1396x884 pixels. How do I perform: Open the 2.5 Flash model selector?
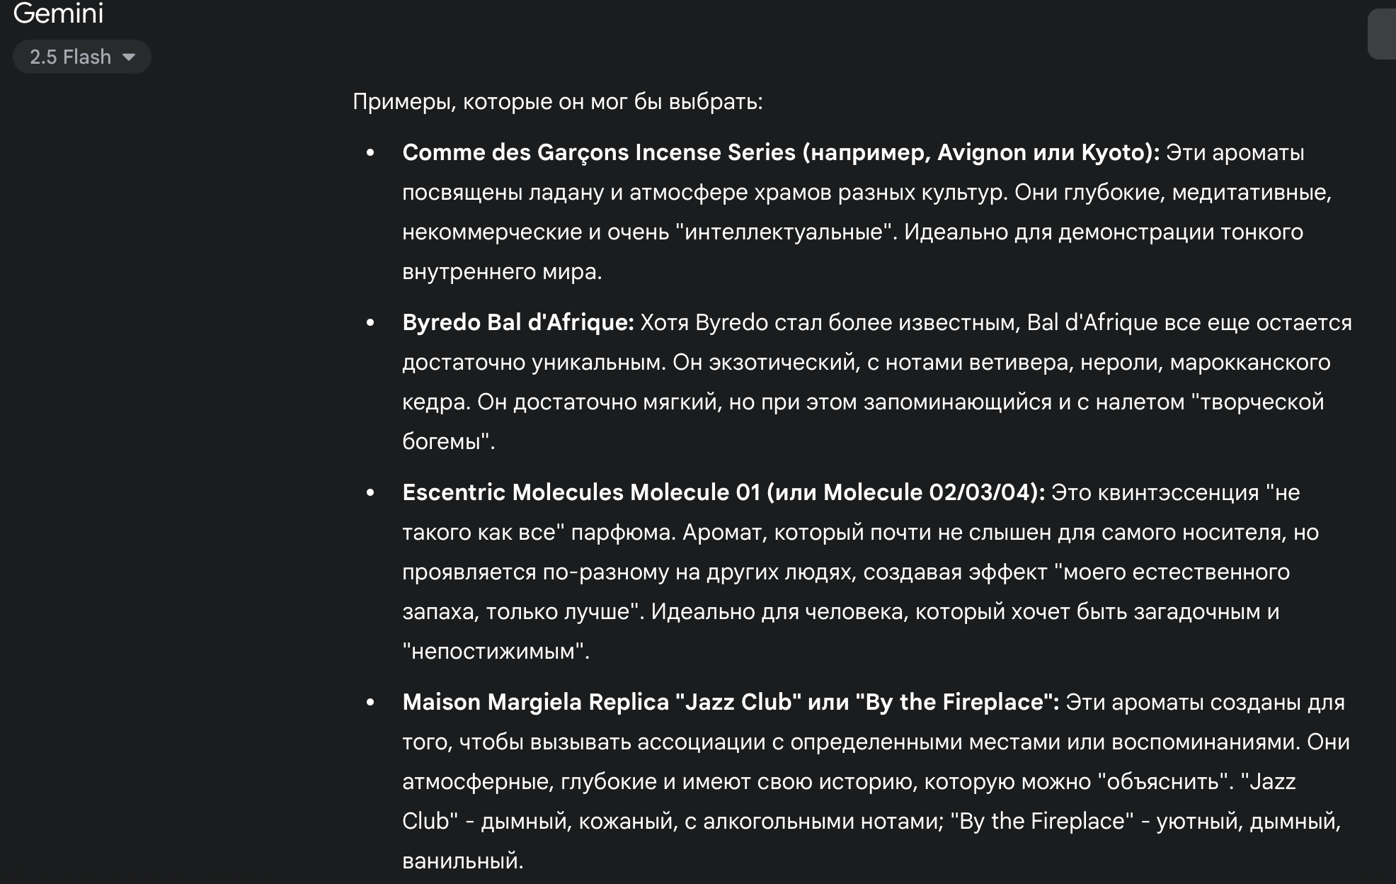pos(82,57)
